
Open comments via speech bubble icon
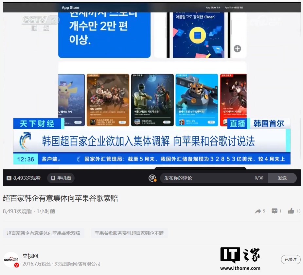coord(275,211)
